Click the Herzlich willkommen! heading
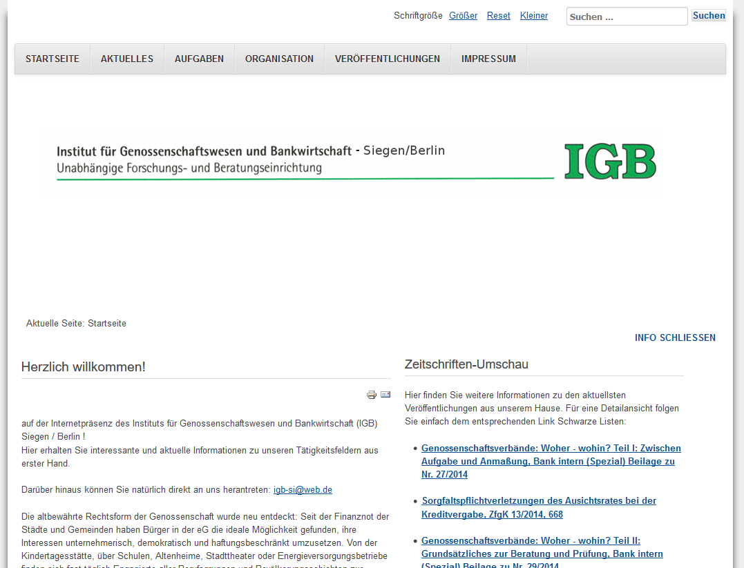744x568 pixels. point(84,367)
